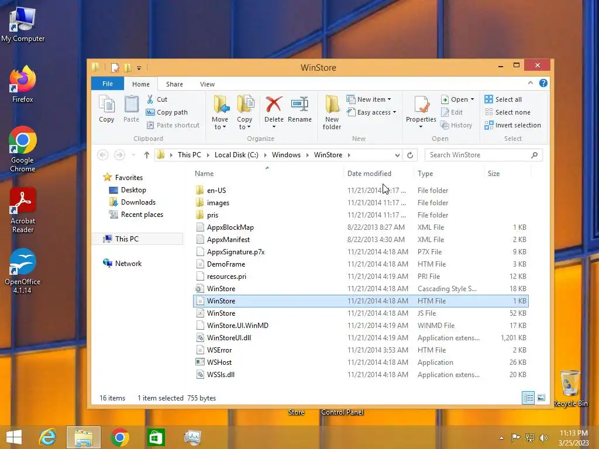Click the blue Help question mark icon
Screen dimensions: 599x449
click(543, 83)
